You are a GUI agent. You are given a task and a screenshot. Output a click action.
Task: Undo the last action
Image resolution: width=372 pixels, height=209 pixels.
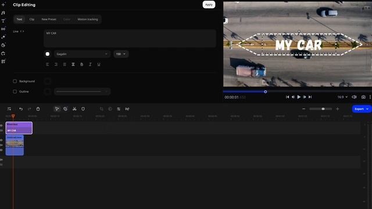click(x=21, y=109)
